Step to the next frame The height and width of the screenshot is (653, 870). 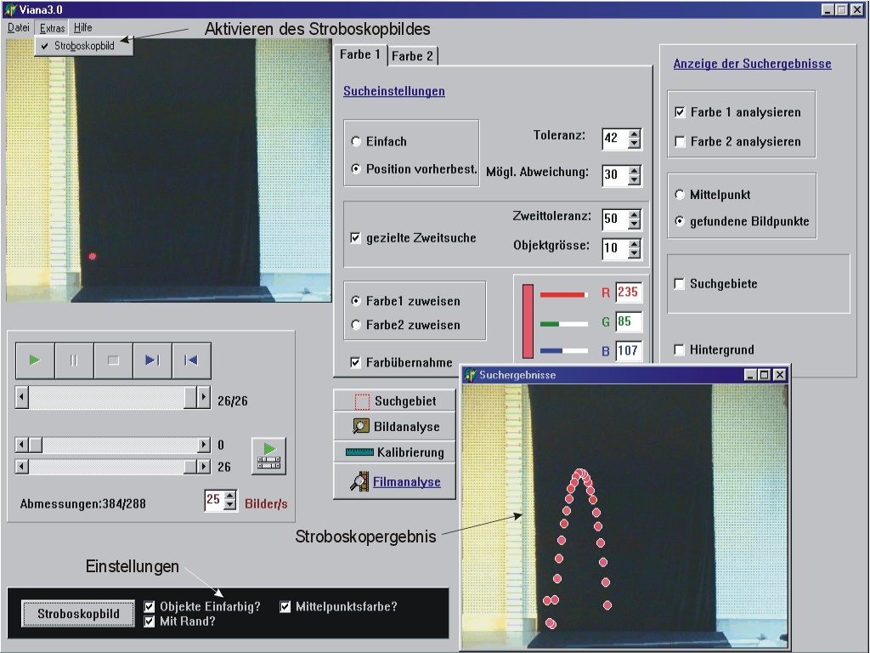pos(152,361)
